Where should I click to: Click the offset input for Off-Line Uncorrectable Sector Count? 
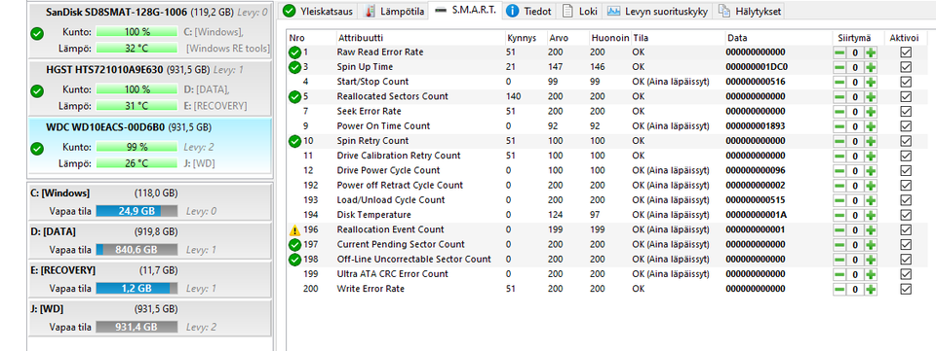[855, 260]
